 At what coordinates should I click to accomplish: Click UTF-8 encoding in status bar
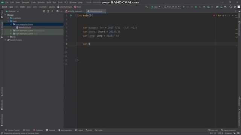tap(220, 133)
